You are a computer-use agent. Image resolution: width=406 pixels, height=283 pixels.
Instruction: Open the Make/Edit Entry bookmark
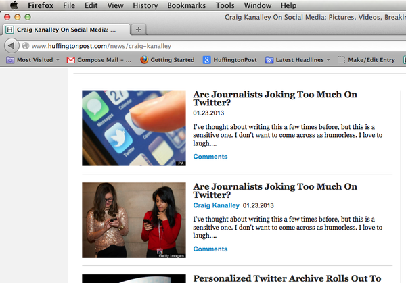tap(366, 60)
